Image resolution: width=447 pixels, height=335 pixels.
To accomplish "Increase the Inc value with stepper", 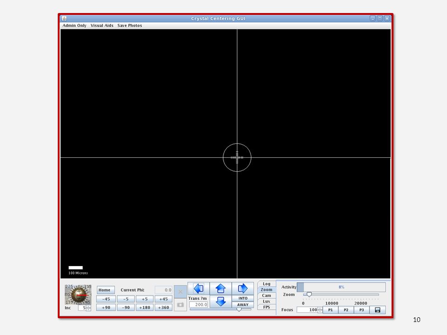I will point(88,307).
